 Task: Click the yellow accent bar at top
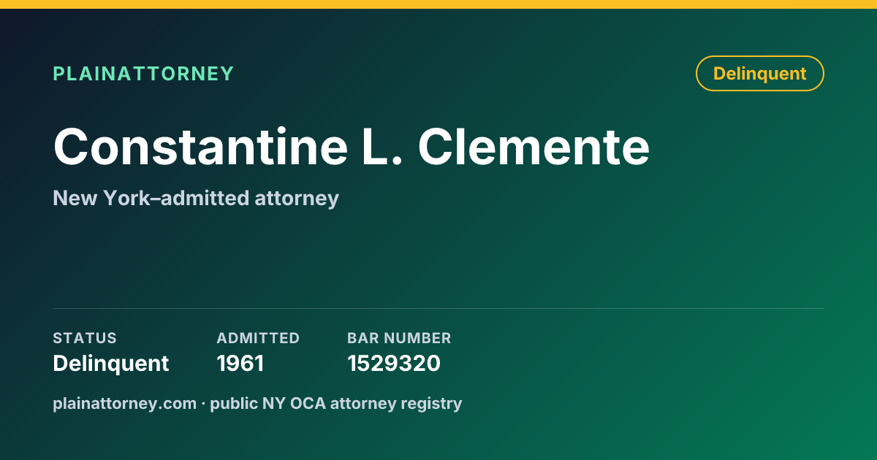pyautogui.click(x=438, y=4)
